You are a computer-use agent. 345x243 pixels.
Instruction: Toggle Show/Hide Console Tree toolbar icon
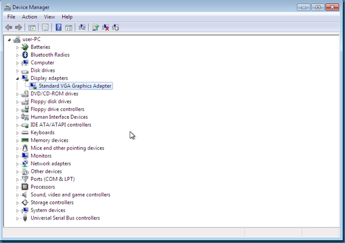coord(32,27)
